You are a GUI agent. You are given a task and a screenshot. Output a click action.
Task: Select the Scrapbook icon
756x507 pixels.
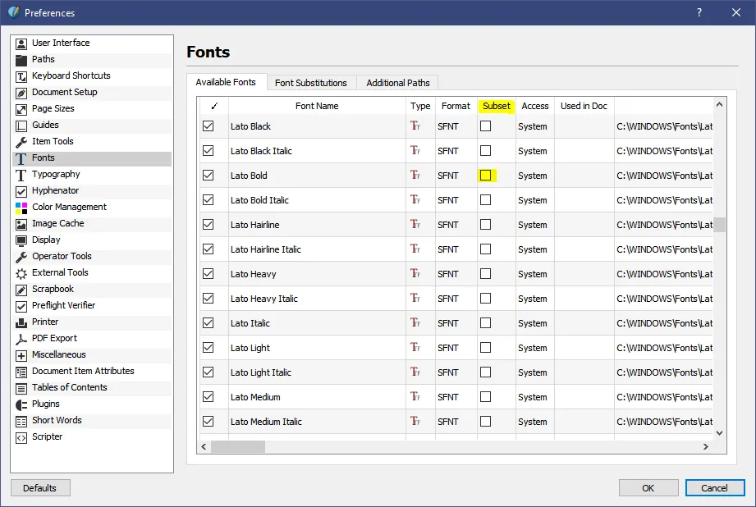pos(21,290)
